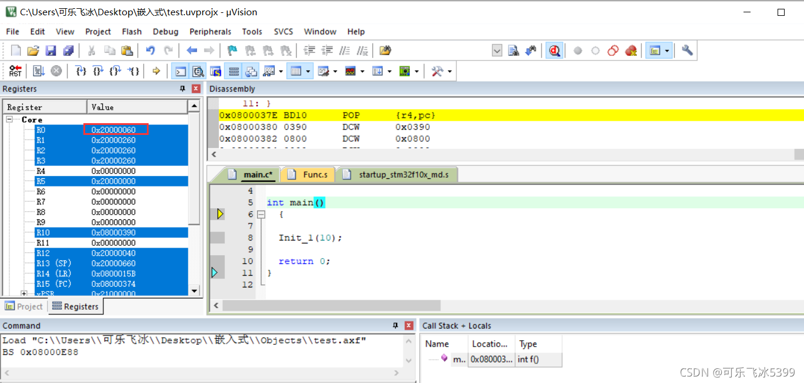Sort by the Value column header in Registers
804x383 pixels.
[137, 107]
